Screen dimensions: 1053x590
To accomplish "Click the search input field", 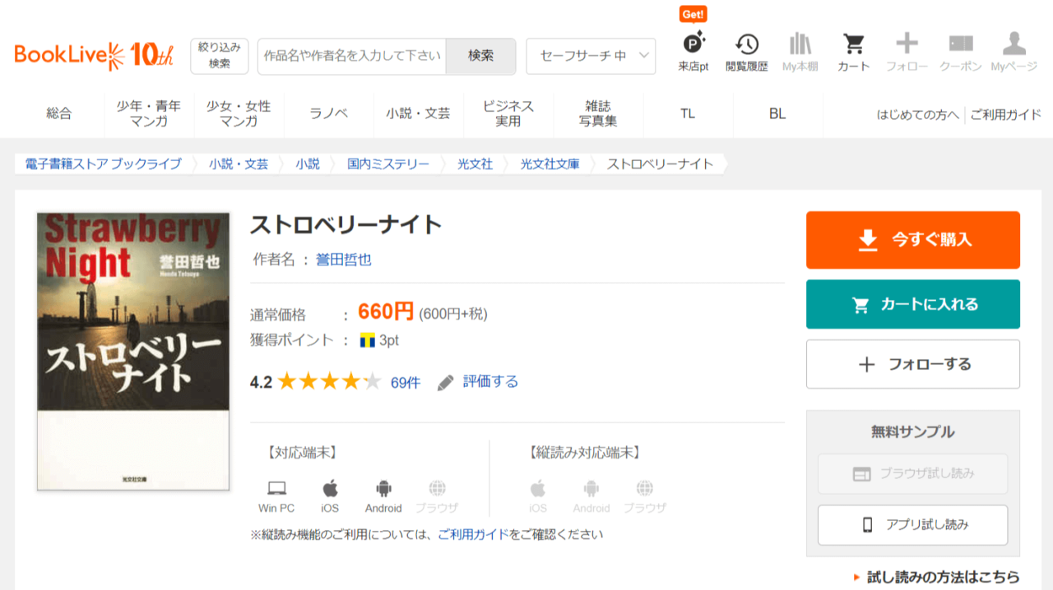I will [352, 56].
